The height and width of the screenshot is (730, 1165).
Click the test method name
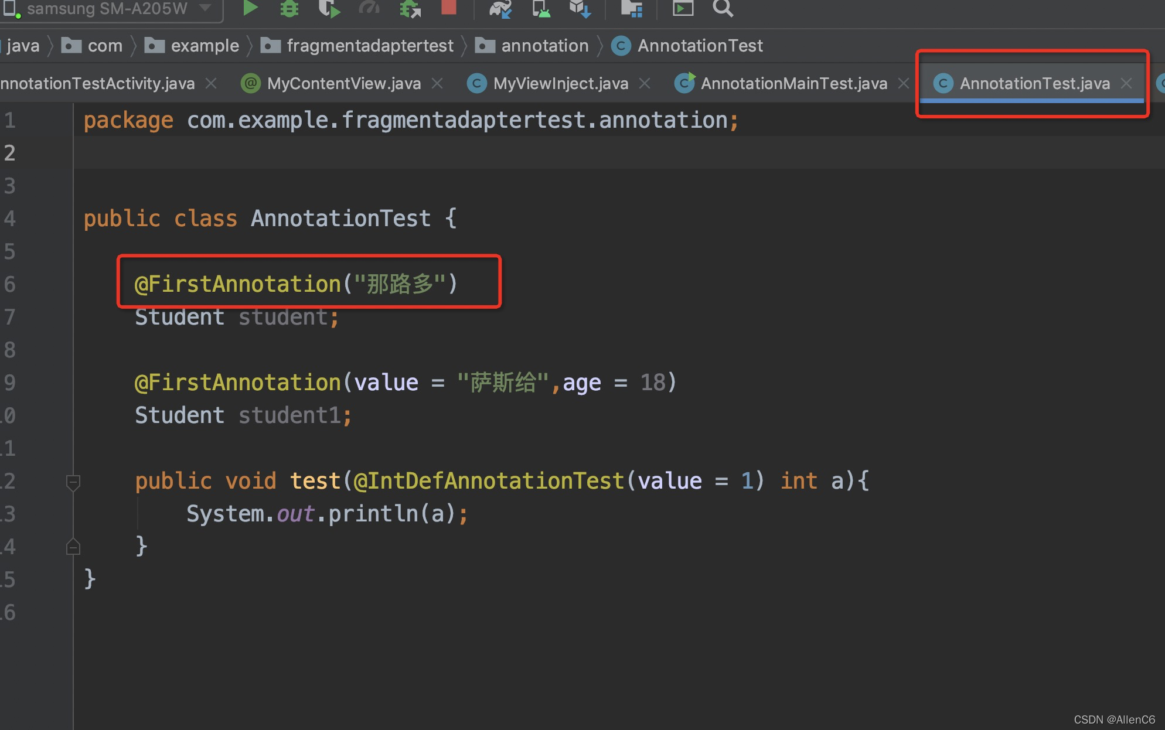pyautogui.click(x=315, y=481)
